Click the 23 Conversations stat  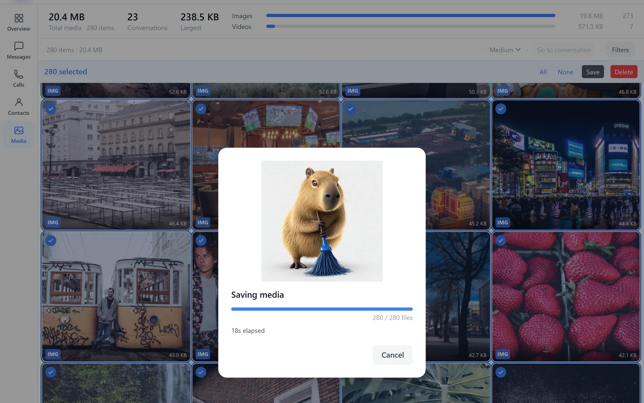[x=147, y=22]
